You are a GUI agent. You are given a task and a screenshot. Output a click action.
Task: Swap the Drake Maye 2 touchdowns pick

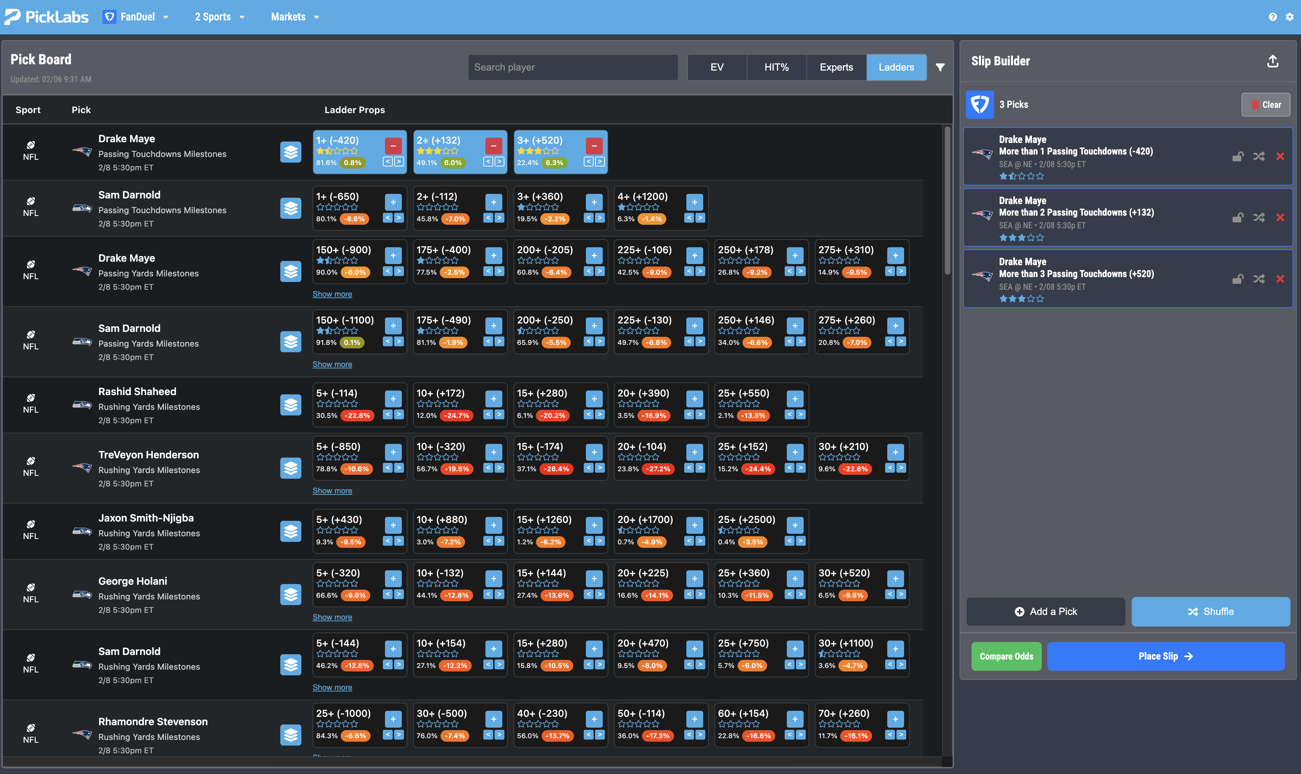(1259, 217)
